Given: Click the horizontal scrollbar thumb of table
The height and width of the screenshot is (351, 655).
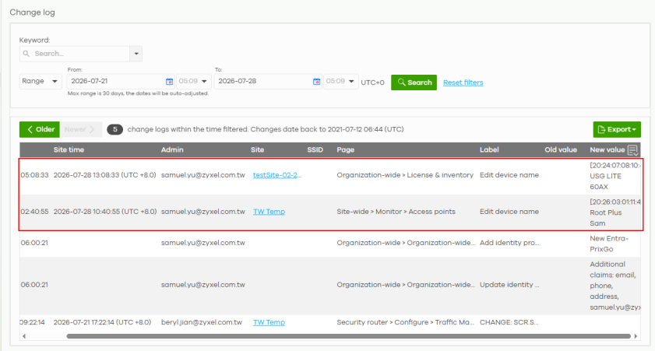Looking at the screenshot, I should tap(348, 336).
